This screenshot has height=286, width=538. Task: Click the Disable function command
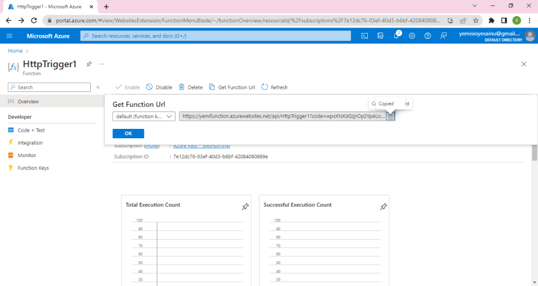click(159, 87)
